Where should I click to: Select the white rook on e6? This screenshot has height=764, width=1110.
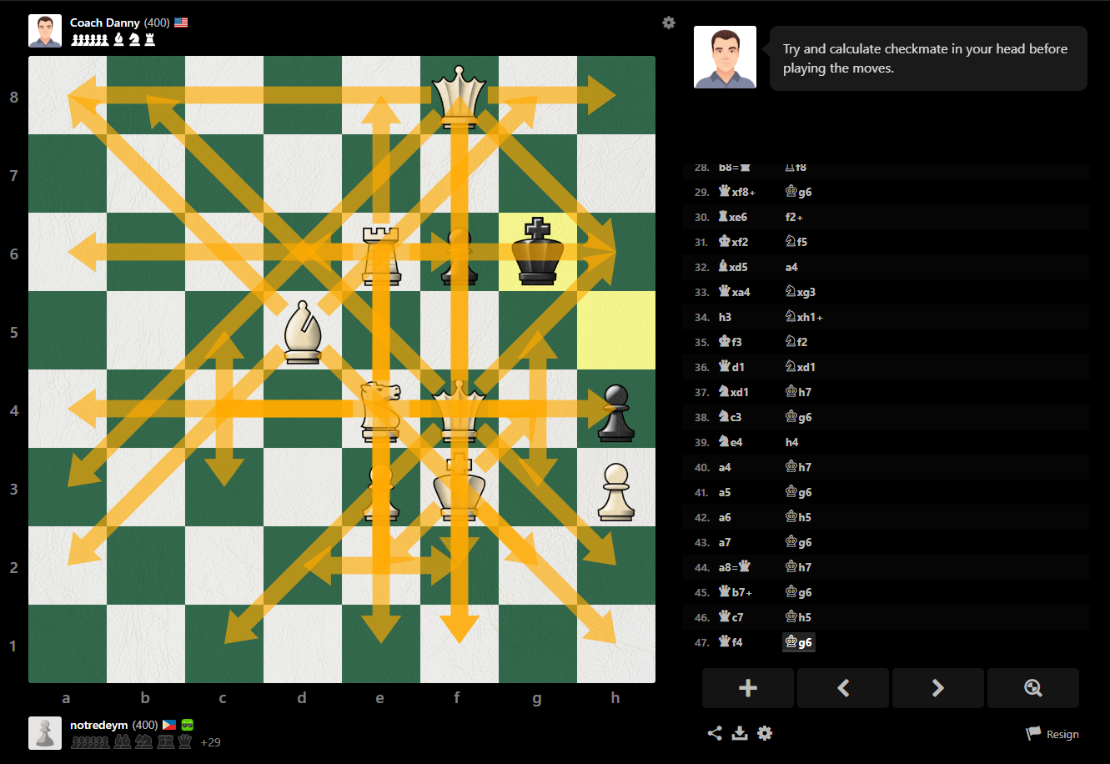pos(380,253)
